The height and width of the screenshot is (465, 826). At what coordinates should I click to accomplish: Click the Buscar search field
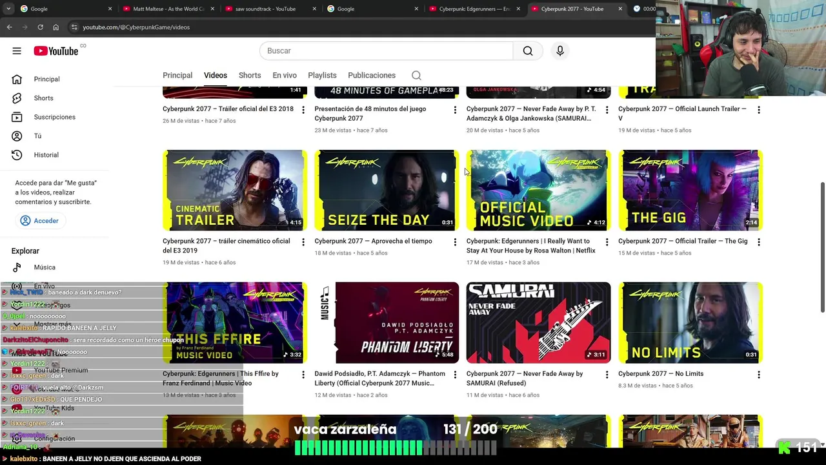click(x=386, y=51)
